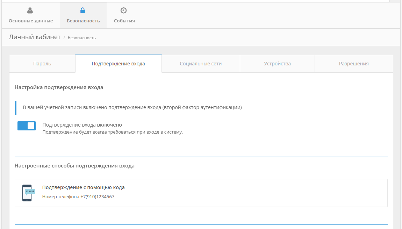Click the lock icon above Безопасность
The height and width of the screenshot is (229, 402).
[x=83, y=10]
